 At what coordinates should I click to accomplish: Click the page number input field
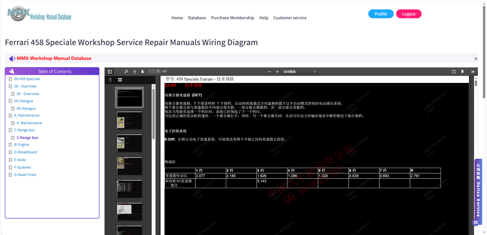point(154,71)
